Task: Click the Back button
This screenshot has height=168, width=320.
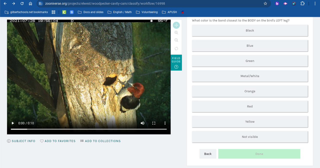Action: 208,154
